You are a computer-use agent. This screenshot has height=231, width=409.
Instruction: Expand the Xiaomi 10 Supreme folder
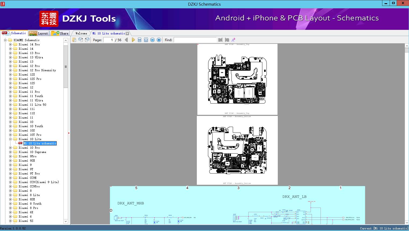(10, 152)
